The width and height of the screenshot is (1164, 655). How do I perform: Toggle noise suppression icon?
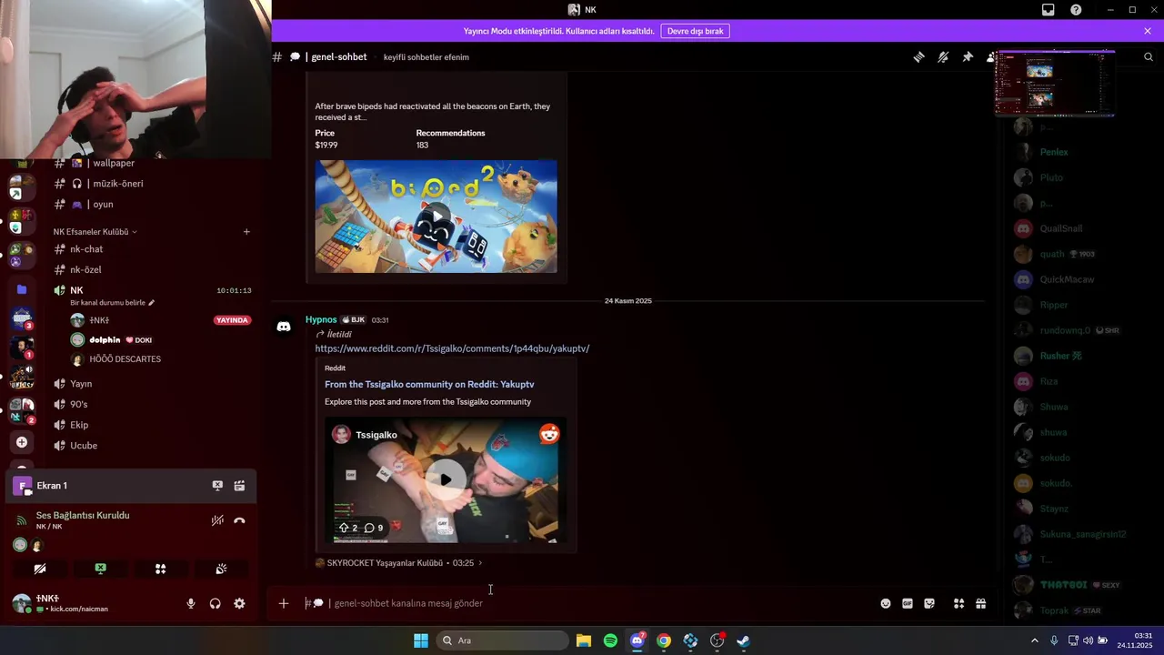(x=217, y=521)
